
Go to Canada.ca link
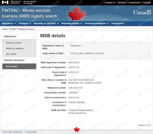(x=110, y=3)
